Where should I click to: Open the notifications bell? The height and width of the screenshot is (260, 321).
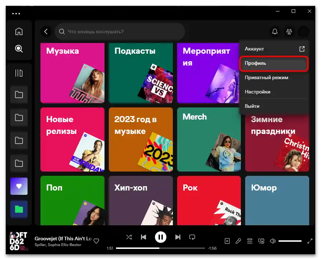274,32
